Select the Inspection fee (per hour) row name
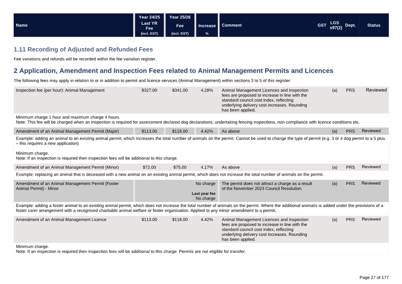This screenshot has width=402, height=284. point(60,90)
